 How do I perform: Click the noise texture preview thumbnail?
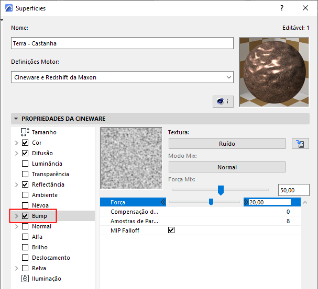[131, 158]
